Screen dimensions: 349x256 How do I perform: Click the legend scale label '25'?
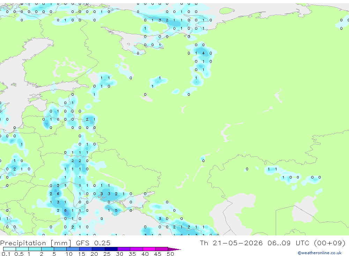click(107, 254)
